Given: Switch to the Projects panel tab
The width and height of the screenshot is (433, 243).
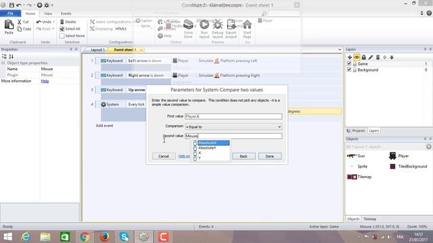Looking at the screenshot, I should coord(356,130).
